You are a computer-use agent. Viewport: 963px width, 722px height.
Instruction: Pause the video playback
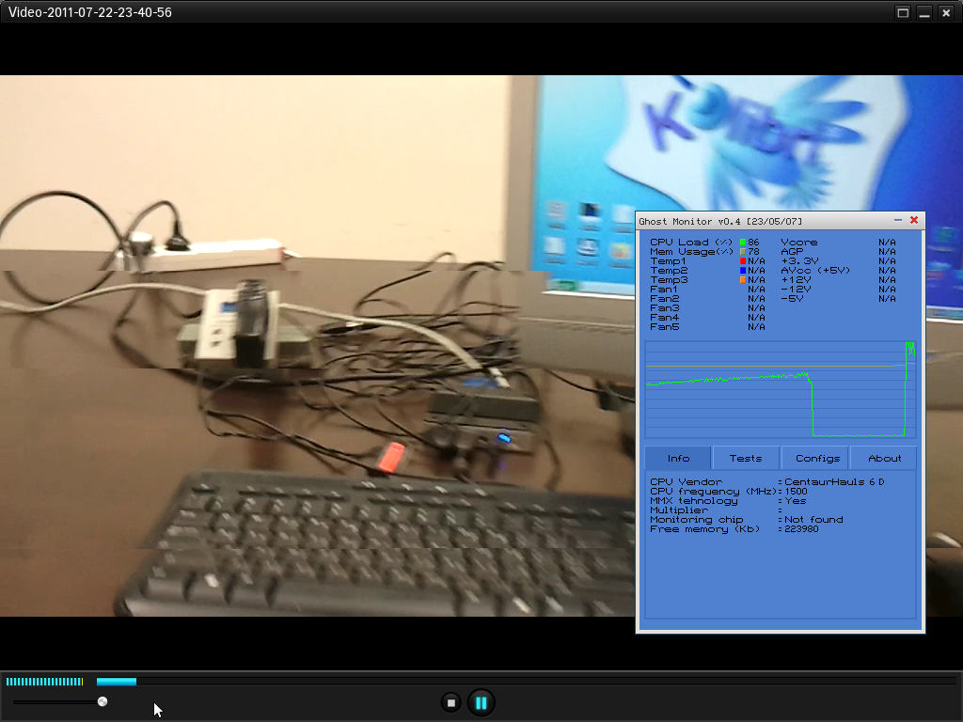tap(481, 702)
